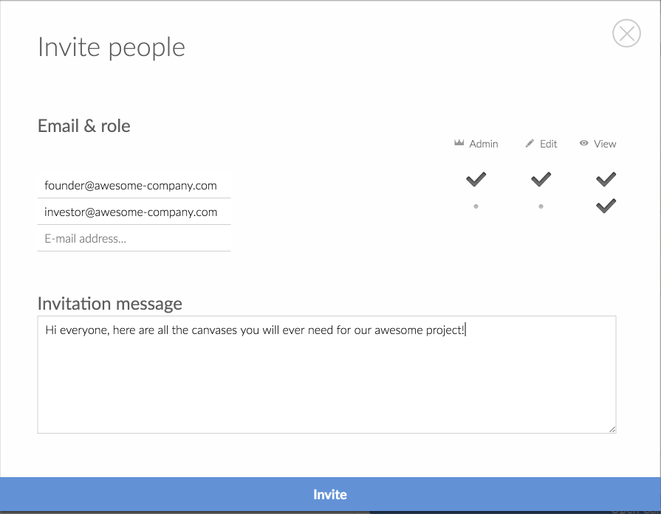This screenshot has height=514, width=661.
Task: Enable Edit role for investor@awesome-company.com
Action: click(541, 206)
